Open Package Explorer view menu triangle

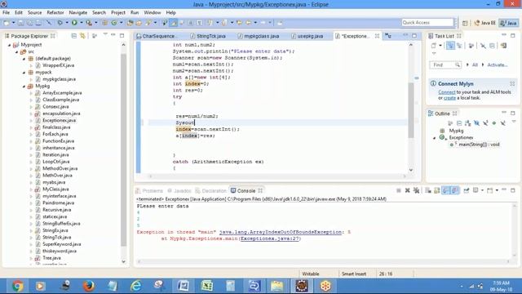pyautogui.click(x=105, y=35)
